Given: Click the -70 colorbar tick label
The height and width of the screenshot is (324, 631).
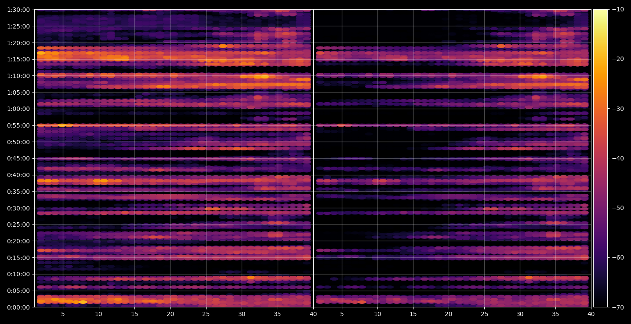Looking at the screenshot, I should 618,307.
